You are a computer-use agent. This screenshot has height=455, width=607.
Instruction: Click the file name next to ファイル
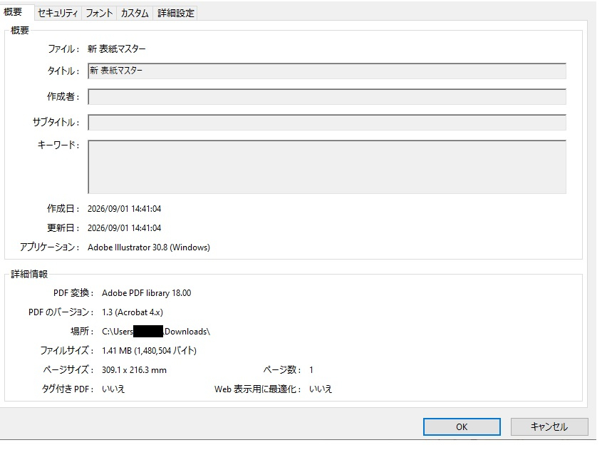117,48
